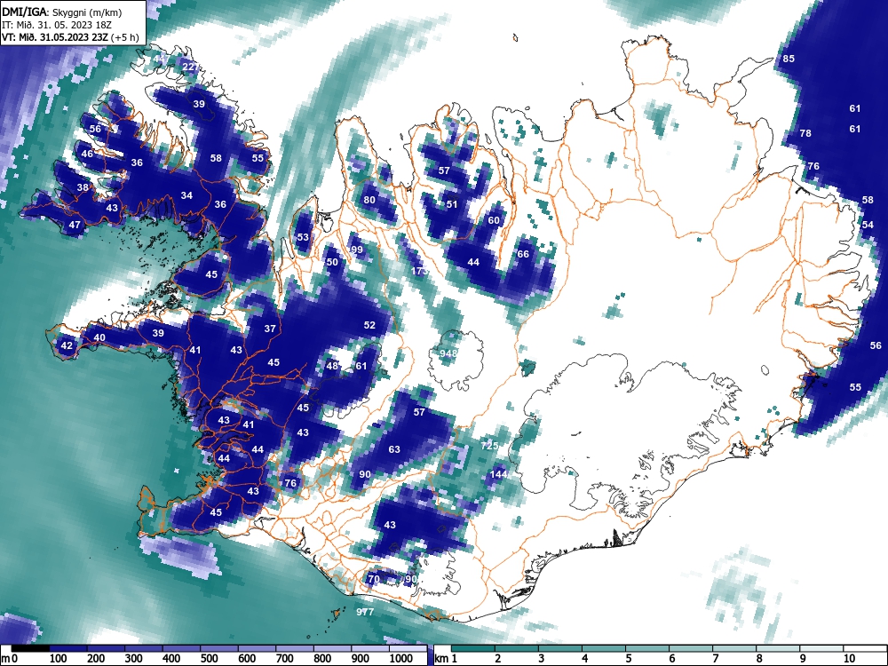
Task: Click the map value 60
Action: point(494,219)
